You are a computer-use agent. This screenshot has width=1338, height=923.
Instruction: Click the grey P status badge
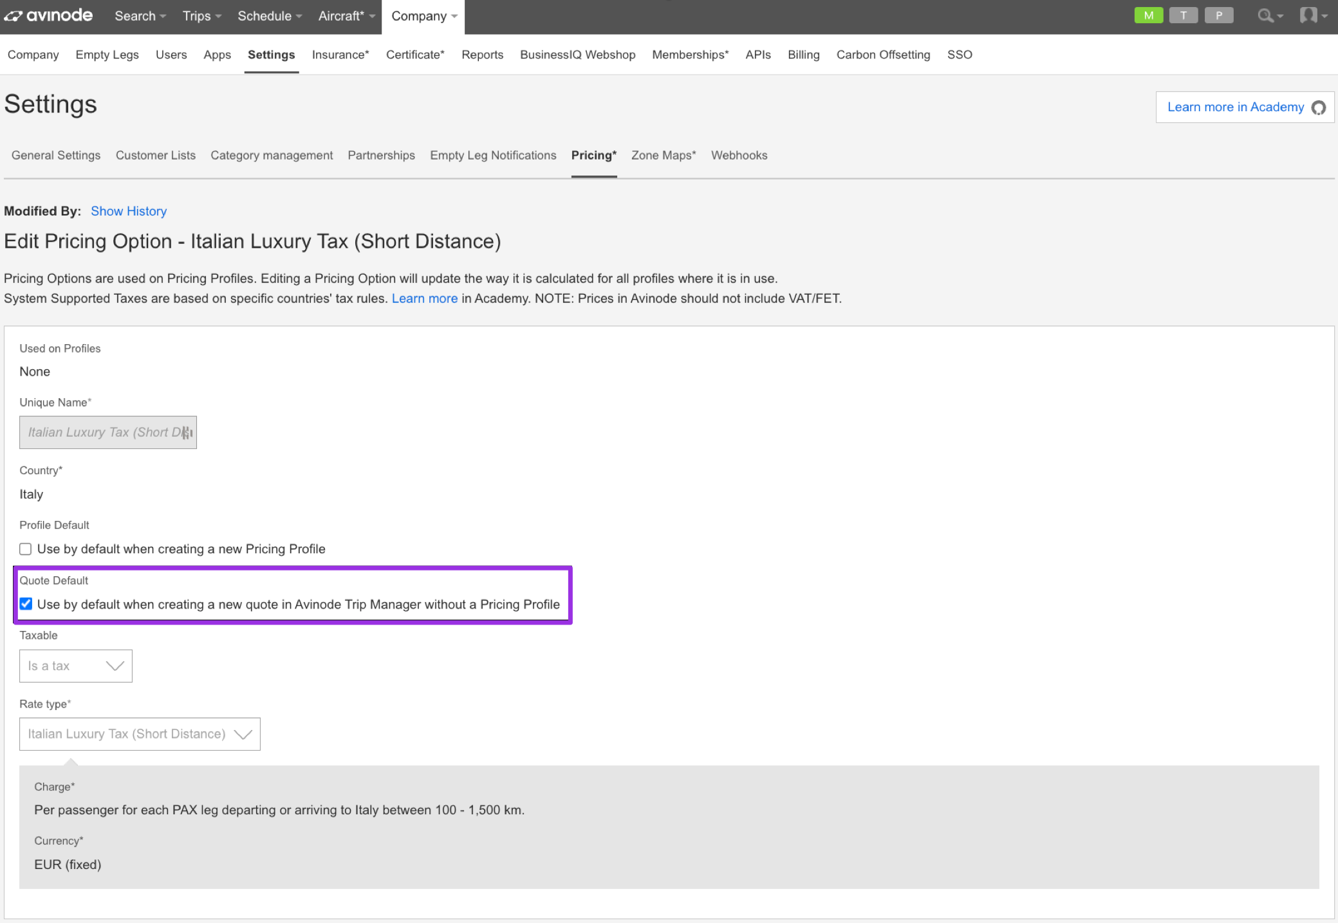tap(1218, 15)
